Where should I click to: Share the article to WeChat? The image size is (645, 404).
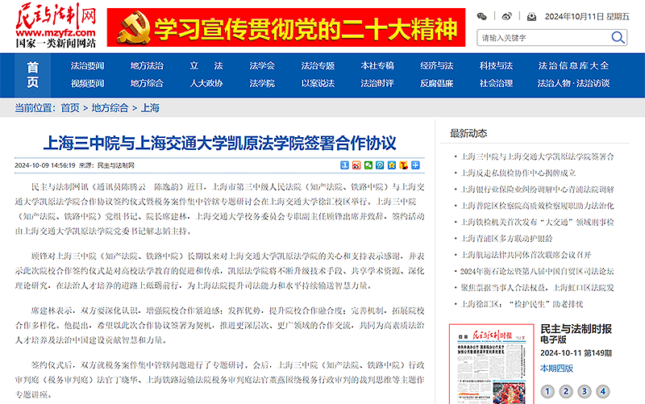pyautogui.click(x=368, y=165)
